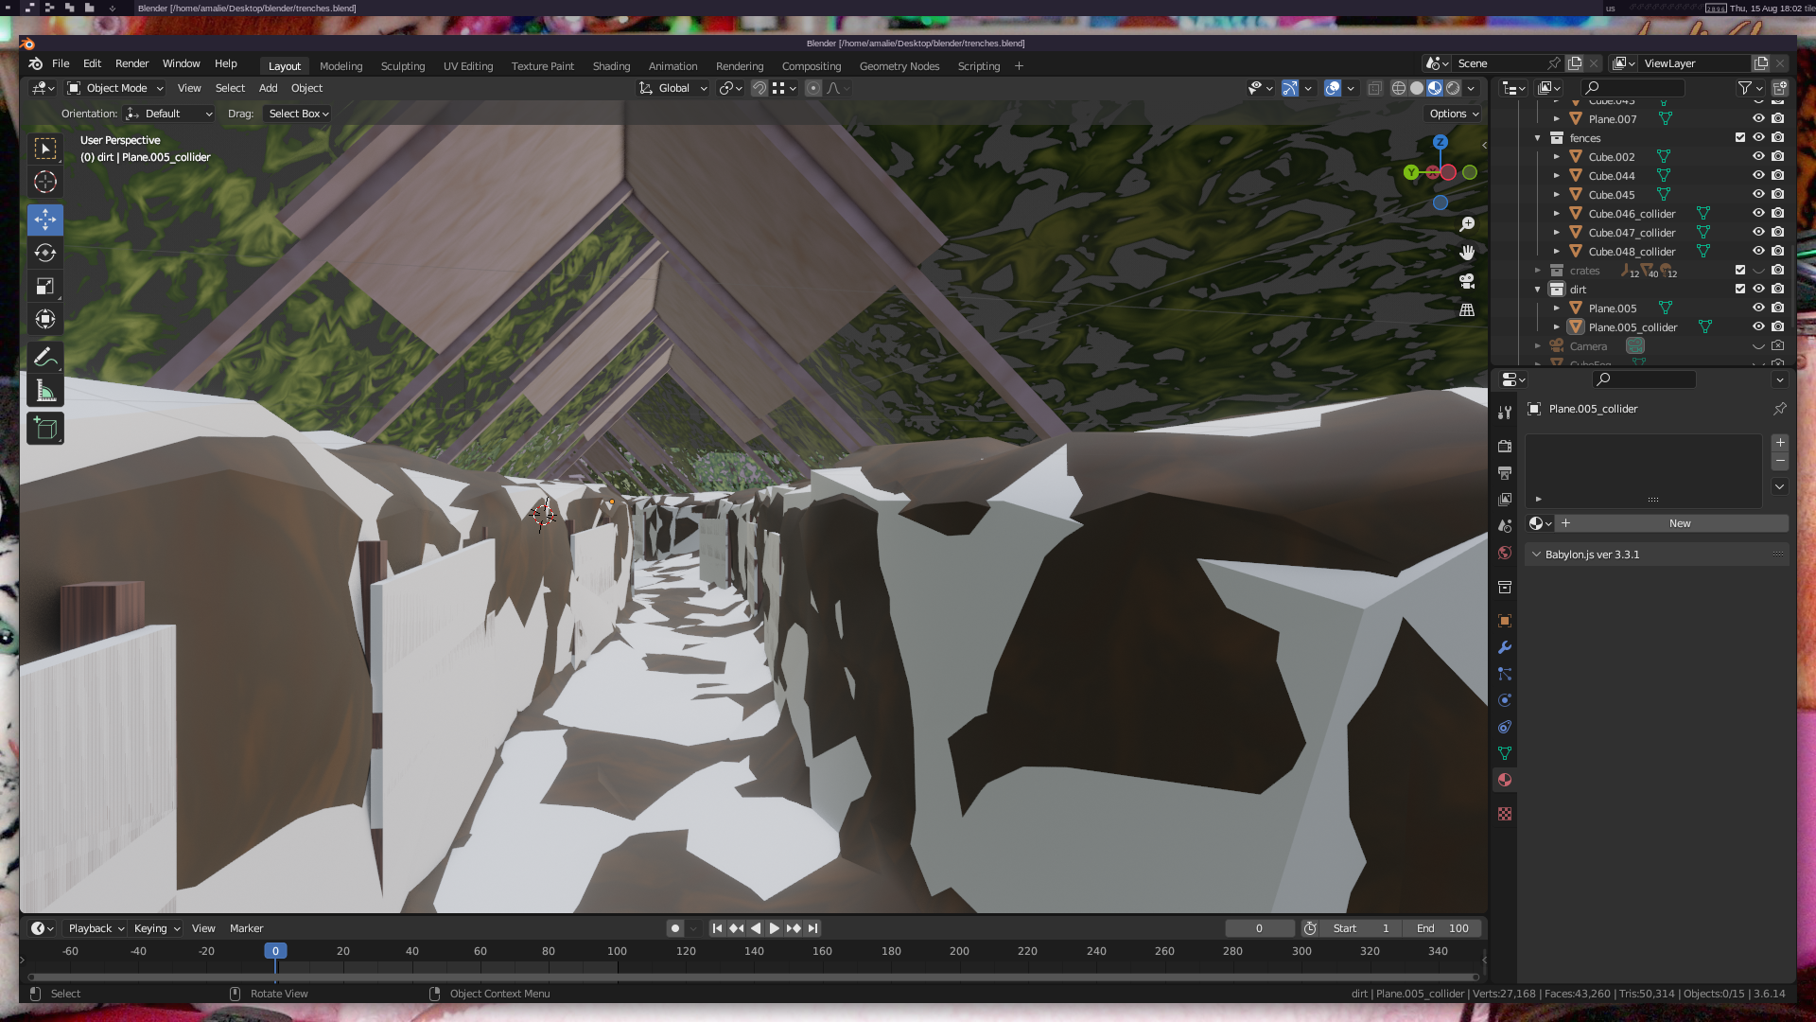Click the End frame field
Image resolution: width=1816 pixels, height=1022 pixels.
tap(1442, 928)
